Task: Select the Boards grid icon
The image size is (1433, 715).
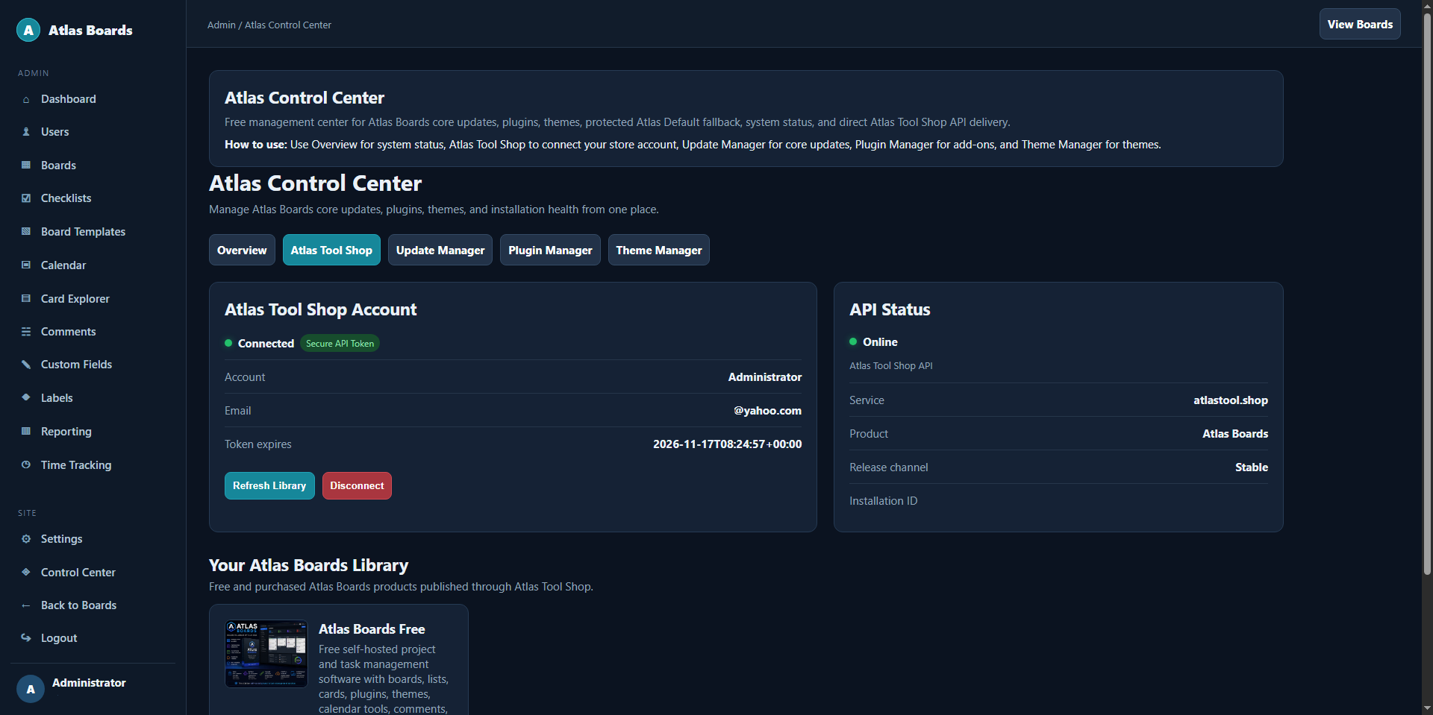Action: click(26, 166)
